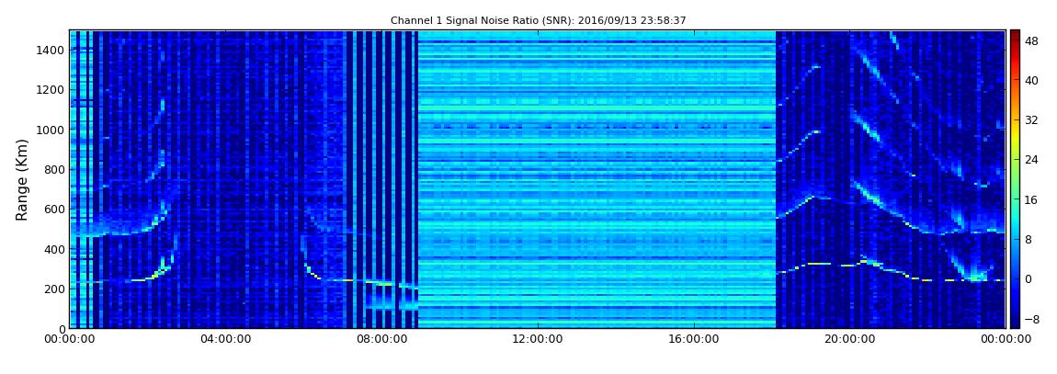This screenshot has height=374, width=1057.
Task: Click the 600 range tick label
Action: [54, 209]
